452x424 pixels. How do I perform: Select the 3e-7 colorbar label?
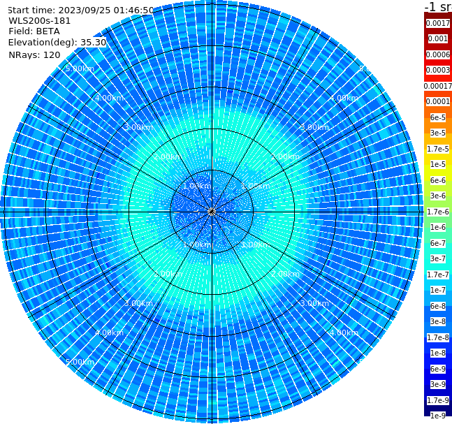(438, 258)
